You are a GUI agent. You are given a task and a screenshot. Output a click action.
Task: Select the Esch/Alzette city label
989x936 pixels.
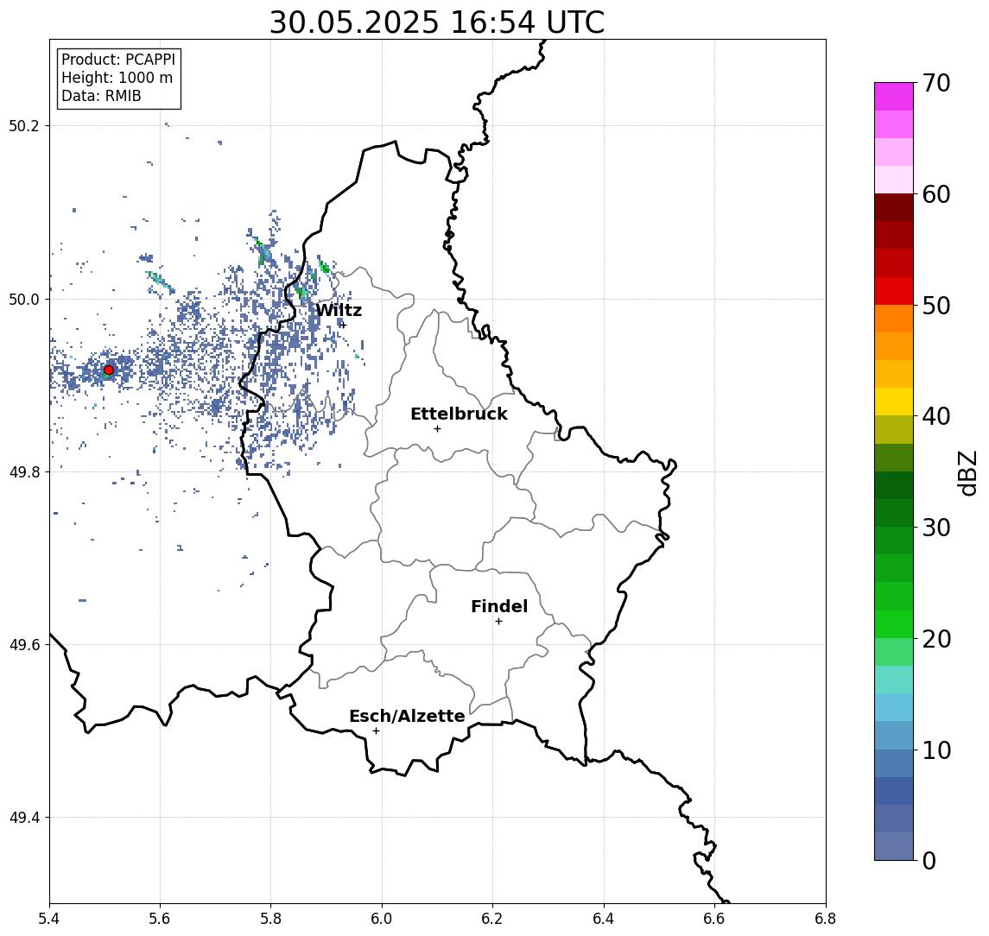[x=407, y=716]
